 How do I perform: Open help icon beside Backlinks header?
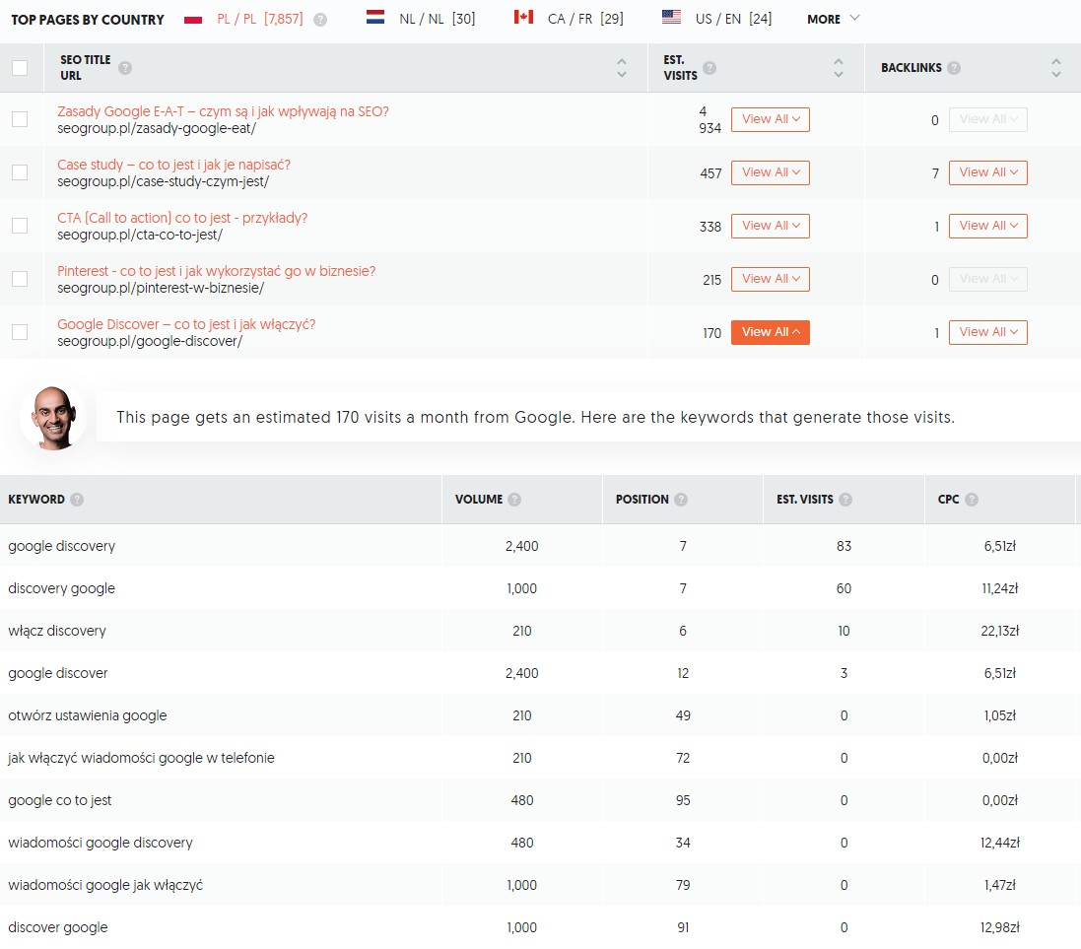pyautogui.click(x=954, y=68)
